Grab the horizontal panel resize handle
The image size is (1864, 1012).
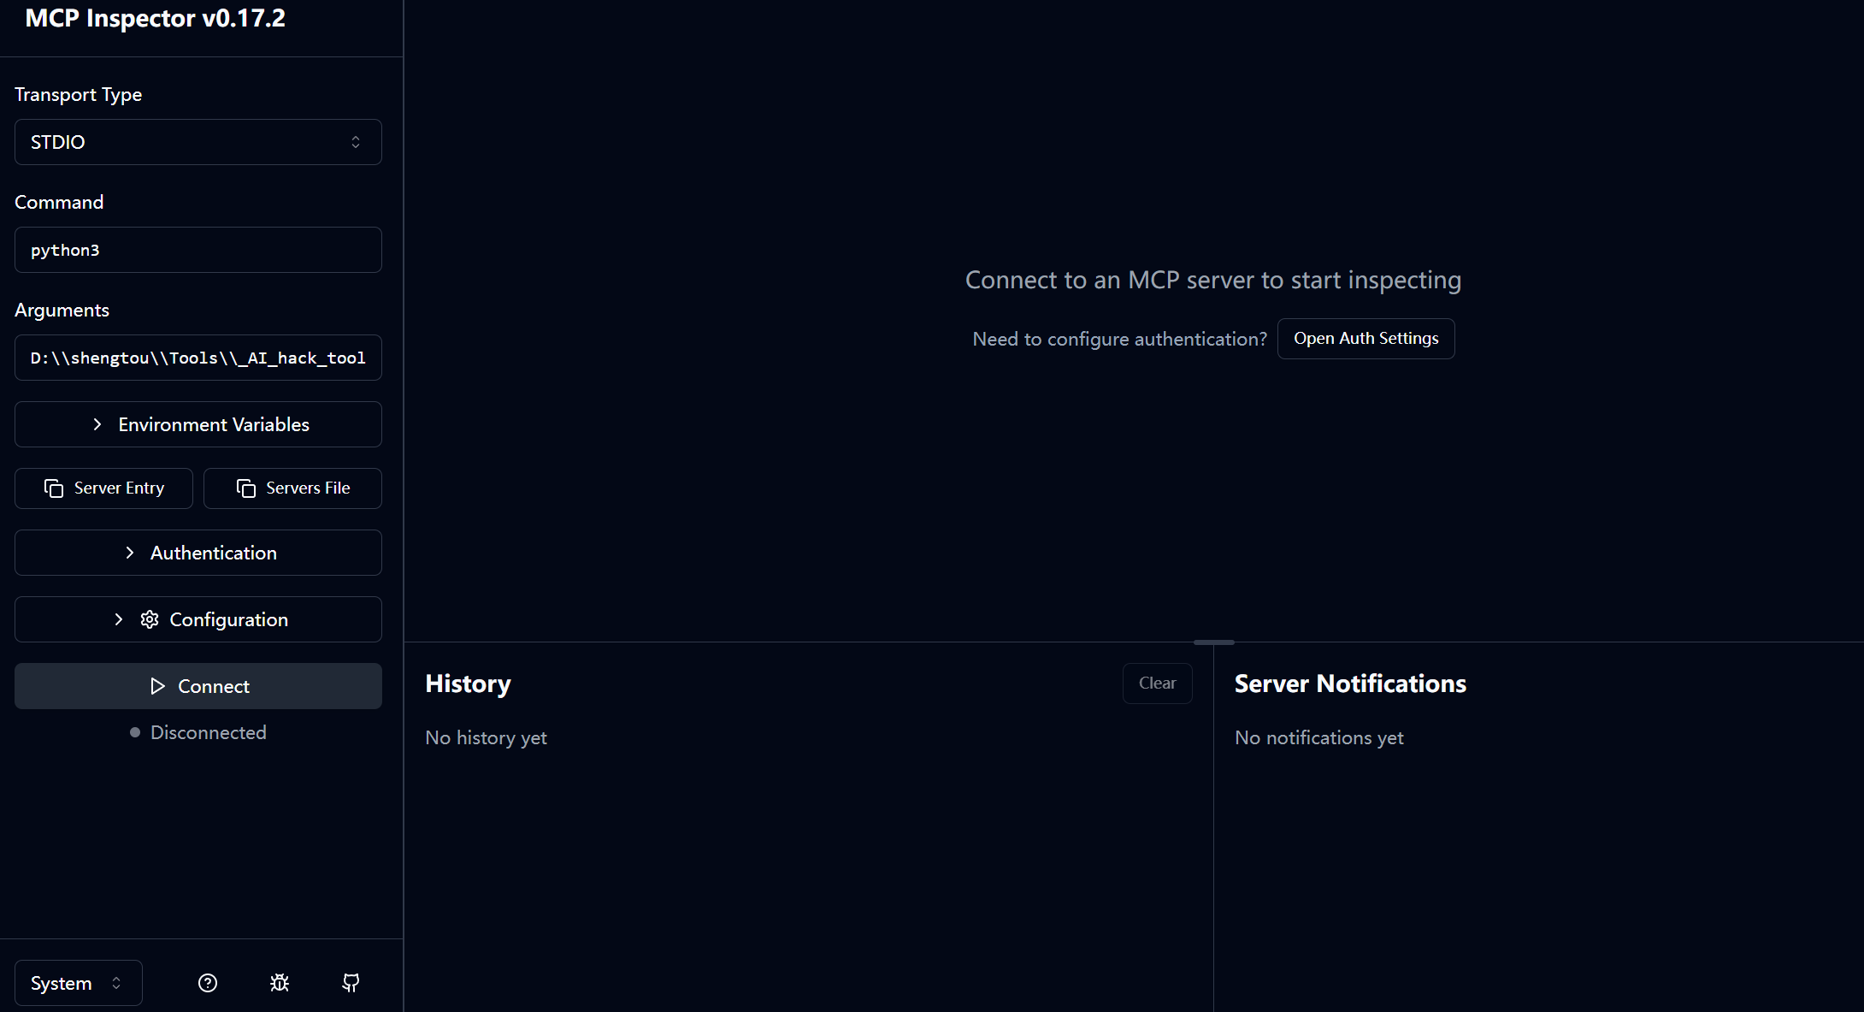(x=1213, y=642)
